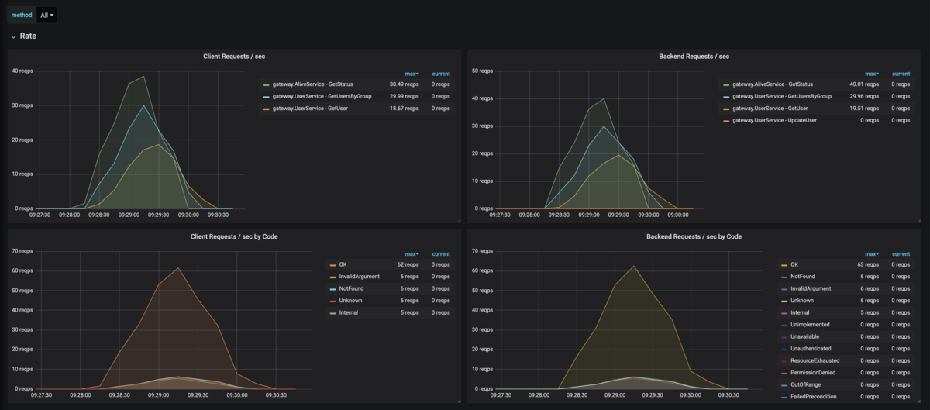930x410 pixels.
Task: Toggle Unknown series in Client Requests by Code
Action: coord(351,301)
